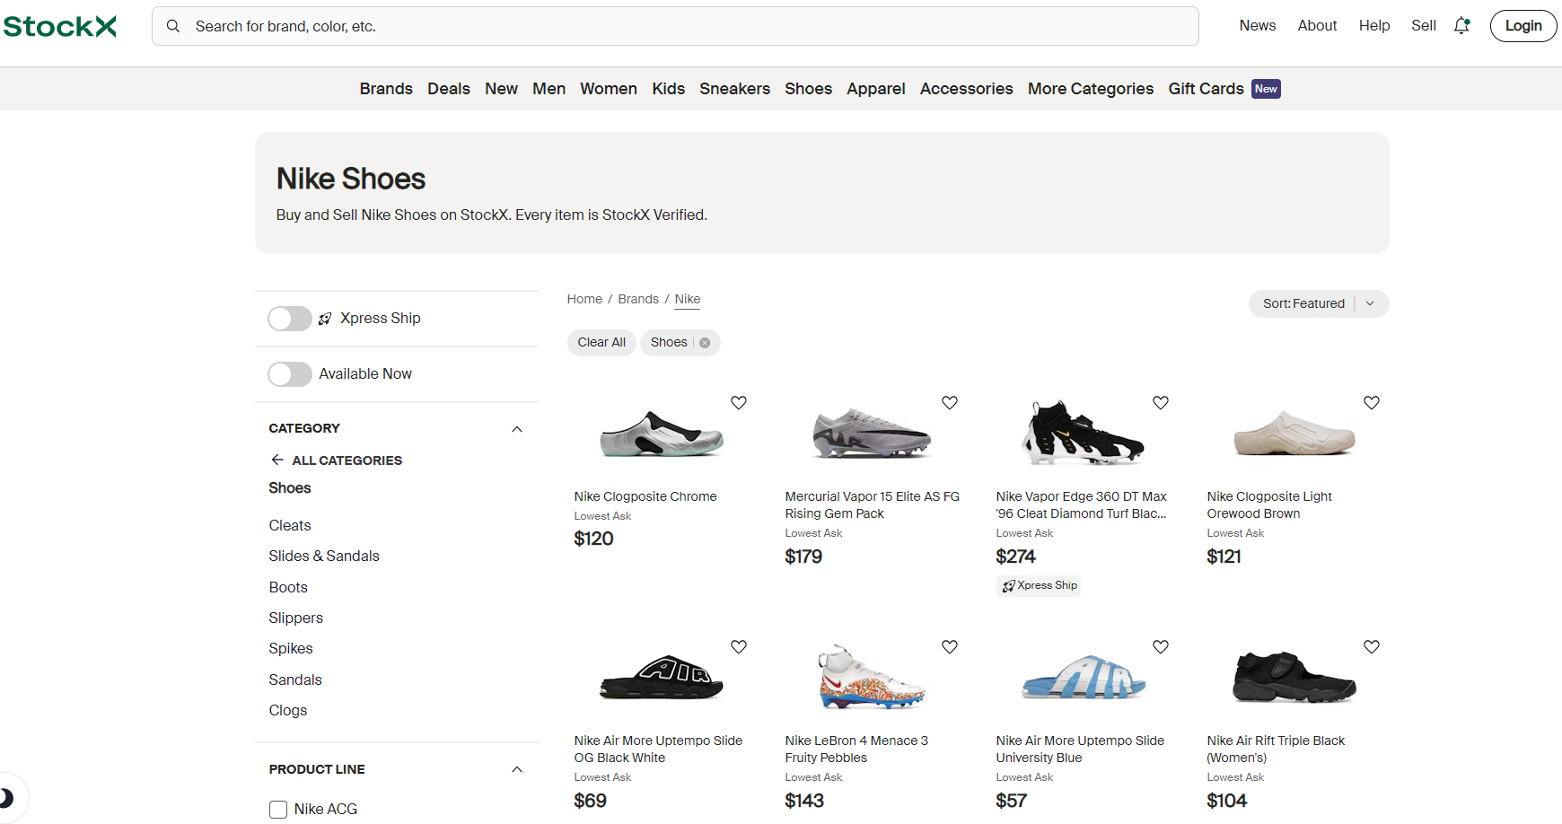The width and height of the screenshot is (1562, 824).
Task: Remove the Shoes filter chip
Action: click(x=705, y=343)
